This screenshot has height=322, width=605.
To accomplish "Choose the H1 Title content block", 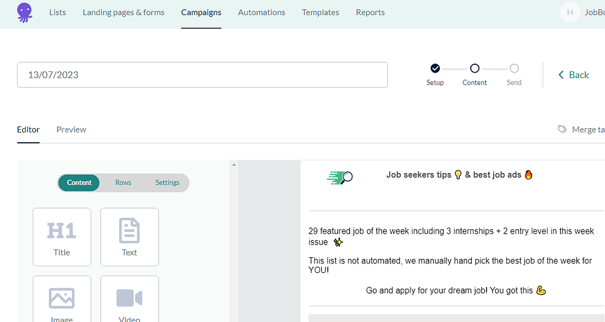I will point(62,237).
